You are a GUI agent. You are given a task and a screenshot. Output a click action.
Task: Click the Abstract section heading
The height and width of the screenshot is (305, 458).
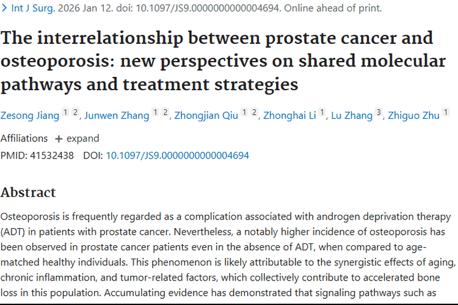pos(28,192)
